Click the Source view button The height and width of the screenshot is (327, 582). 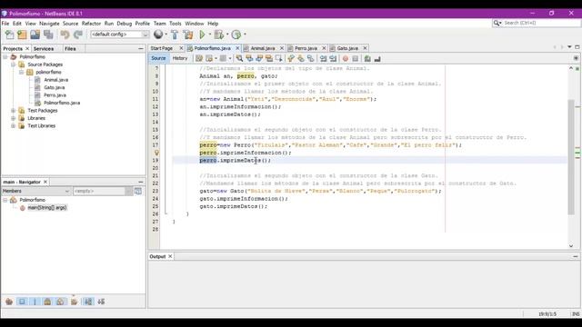(158, 58)
